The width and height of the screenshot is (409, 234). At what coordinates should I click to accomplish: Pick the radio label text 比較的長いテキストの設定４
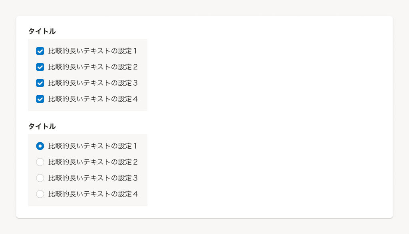point(93,194)
